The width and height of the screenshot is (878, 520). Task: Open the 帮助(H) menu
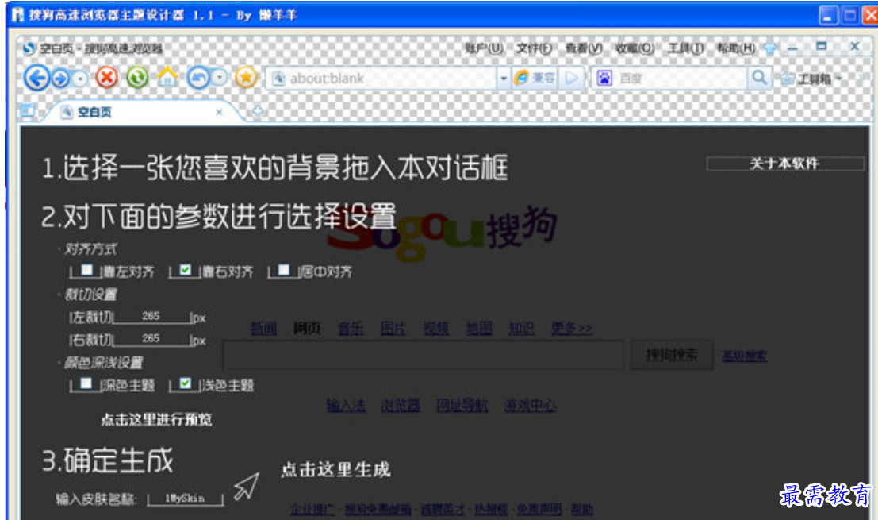(x=736, y=48)
